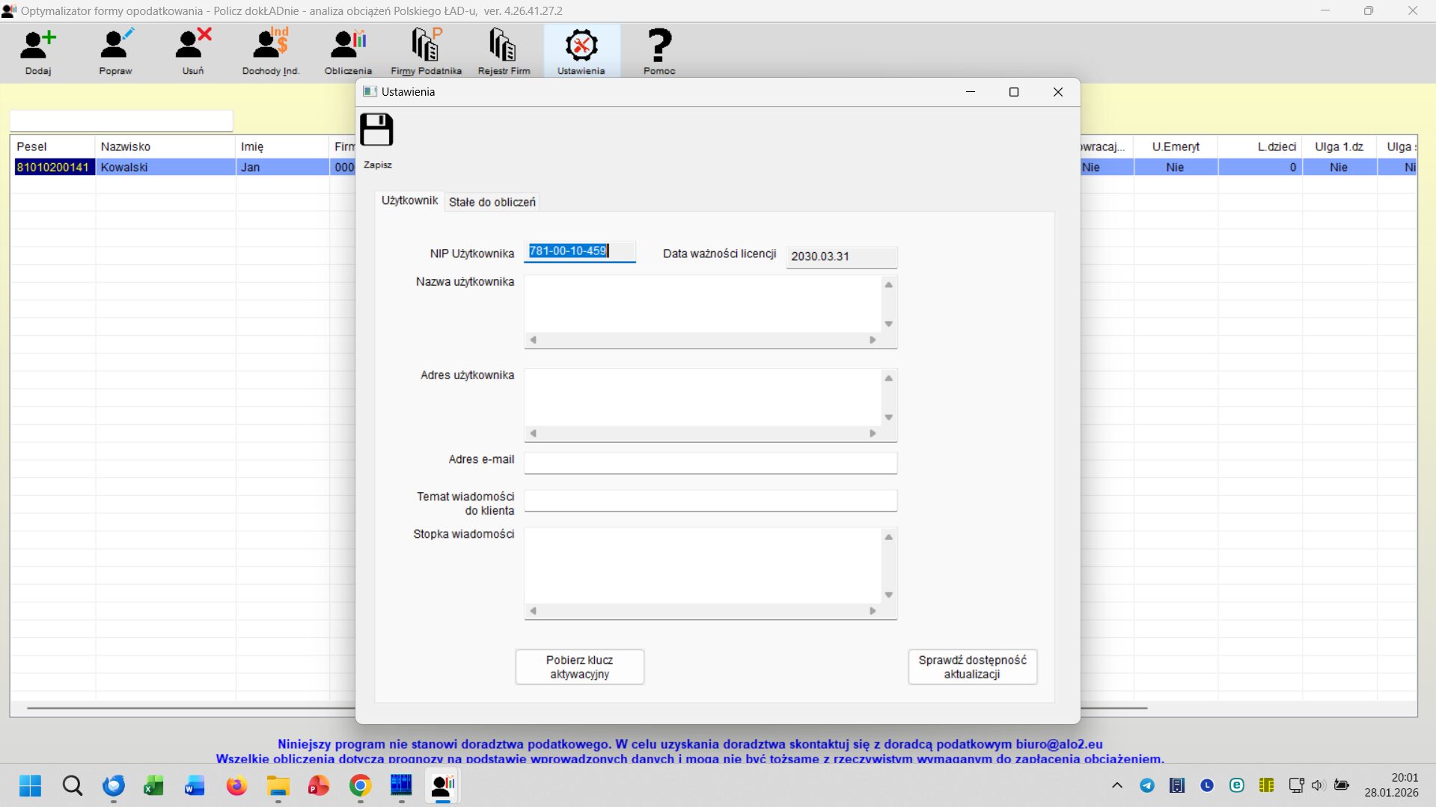Switch to the Stałe do obliczeń tab
This screenshot has height=807, width=1436.
[492, 202]
